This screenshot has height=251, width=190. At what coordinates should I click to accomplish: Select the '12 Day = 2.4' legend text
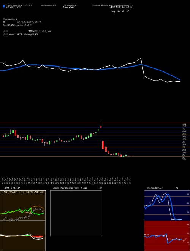13,7
